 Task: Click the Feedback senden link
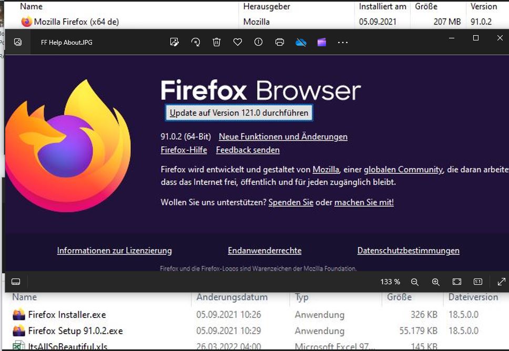(248, 150)
